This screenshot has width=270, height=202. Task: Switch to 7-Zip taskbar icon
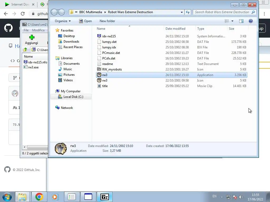[x=105, y=197]
